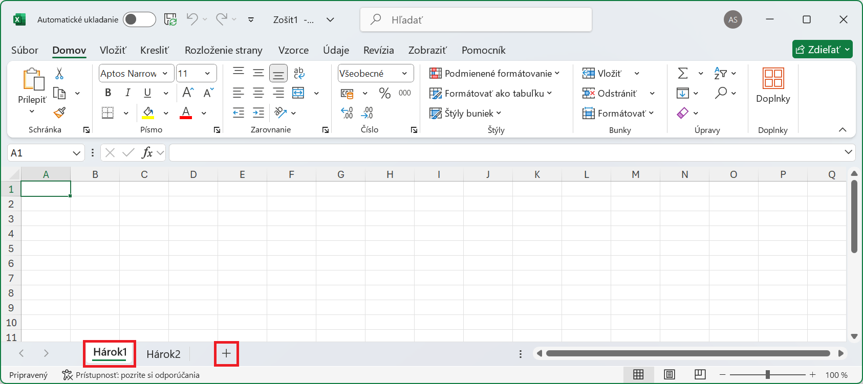Image resolution: width=863 pixels, height=384 pixels.
Task: Open the Formátovať cells menu
Action: (618, 113)
